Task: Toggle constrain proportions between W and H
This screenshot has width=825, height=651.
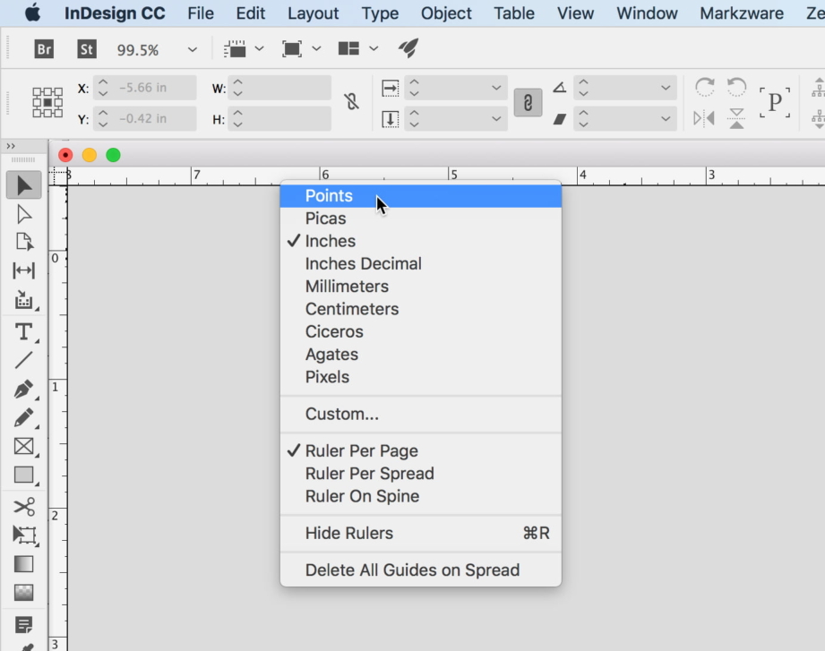Action: point(351,102)
